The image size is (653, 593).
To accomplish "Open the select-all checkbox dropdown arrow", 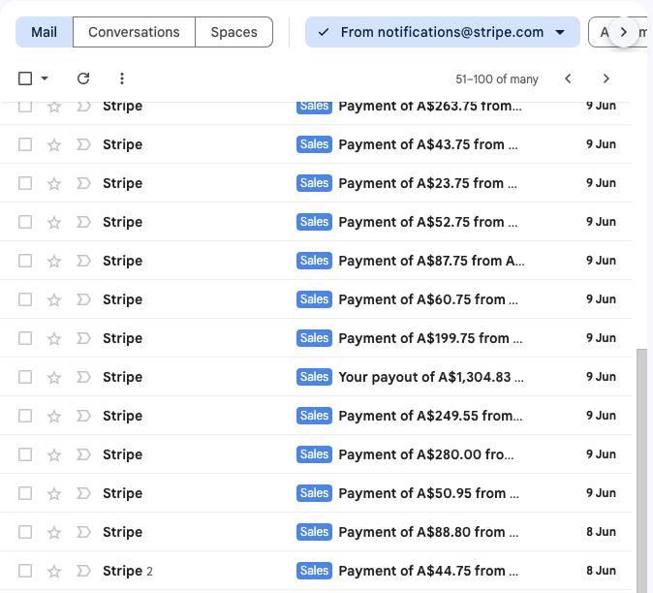I will tap(45, 78).
